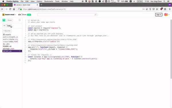Click the Wi-Fi icon in the menu bar
Screen dimensions: 172x108
[118, 1]
